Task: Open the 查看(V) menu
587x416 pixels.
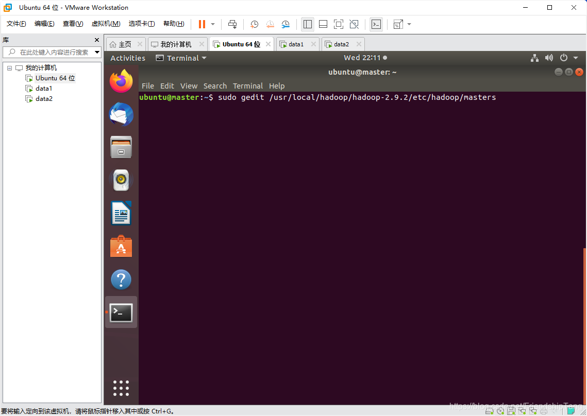Action: point(73,24)
